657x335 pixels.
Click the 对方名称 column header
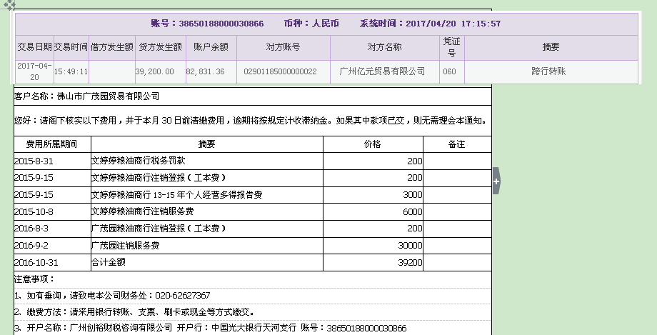(384, 47)
